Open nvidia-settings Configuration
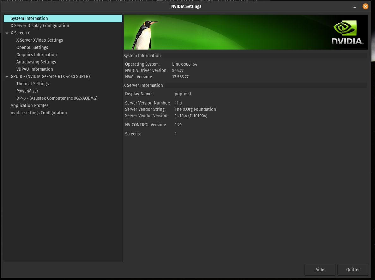The width and height of the screenshot is (375, 280). [x=39, y=113]
